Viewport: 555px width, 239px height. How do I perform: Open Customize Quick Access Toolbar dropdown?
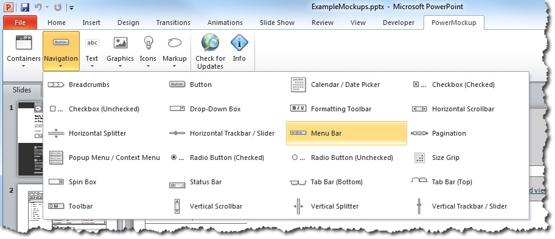point(71,7)
